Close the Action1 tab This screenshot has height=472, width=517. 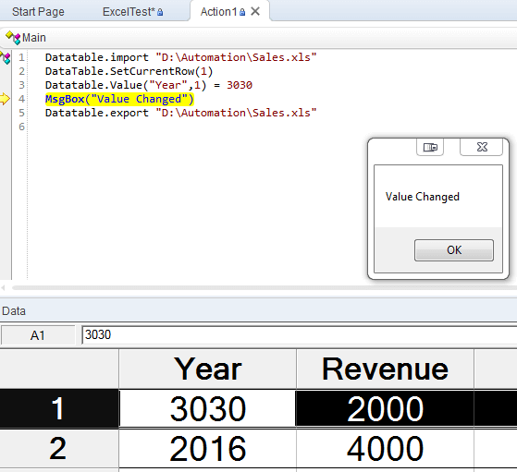(x=255, y=11)
